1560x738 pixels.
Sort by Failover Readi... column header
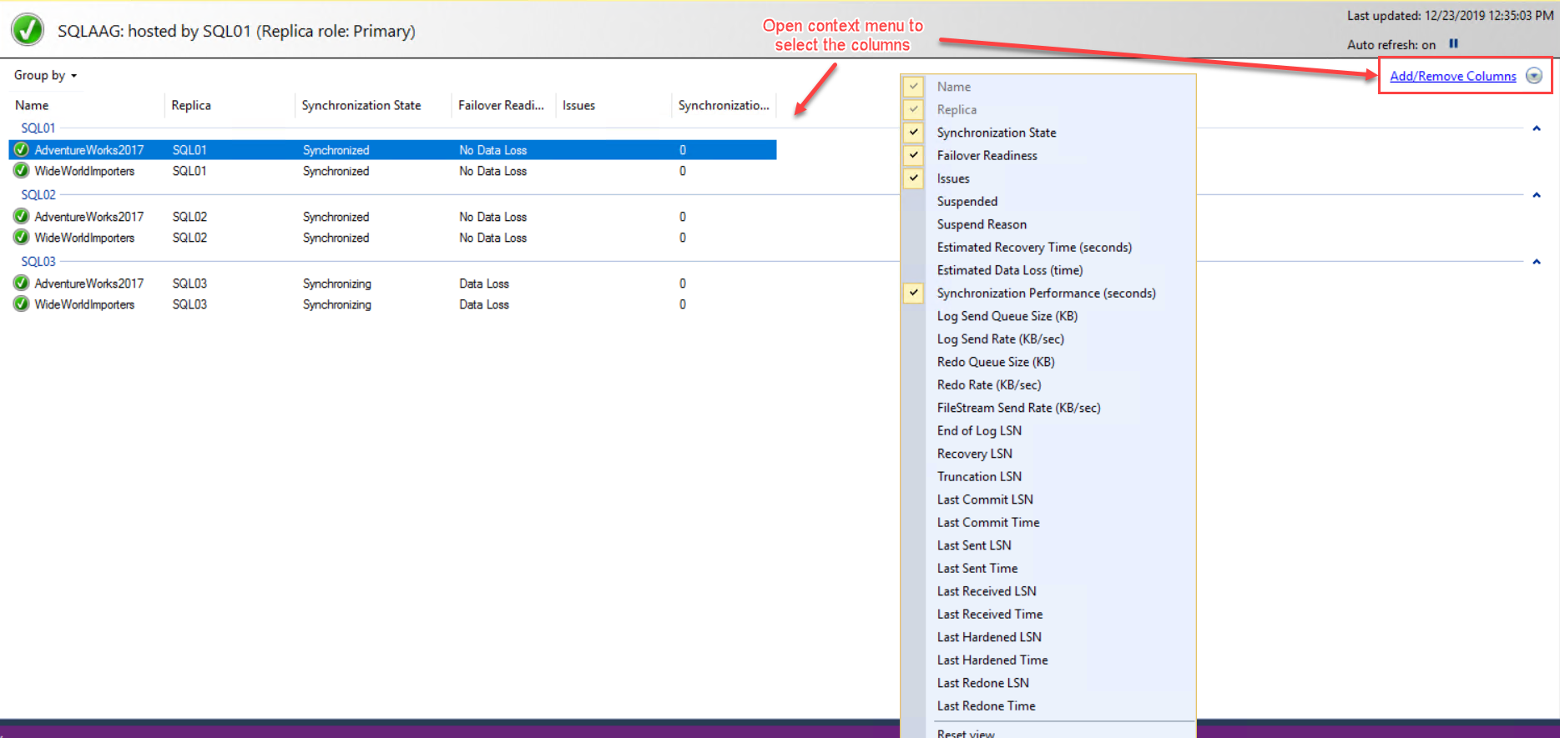(x=501, y=105)
